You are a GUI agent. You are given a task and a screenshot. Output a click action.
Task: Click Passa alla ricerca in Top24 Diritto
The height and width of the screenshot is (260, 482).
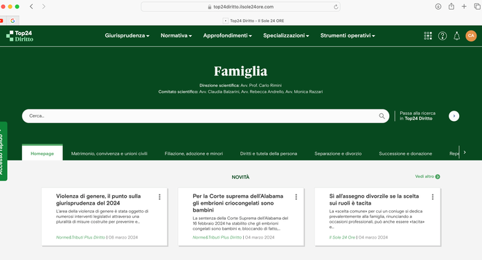click(418, 115)
